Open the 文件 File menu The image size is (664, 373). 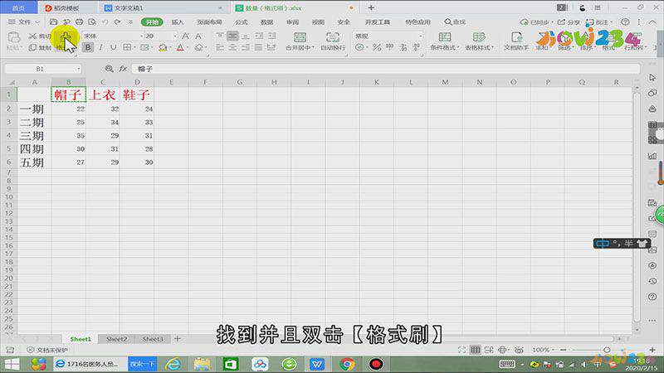pyautogui.click(x=24, y=22)
